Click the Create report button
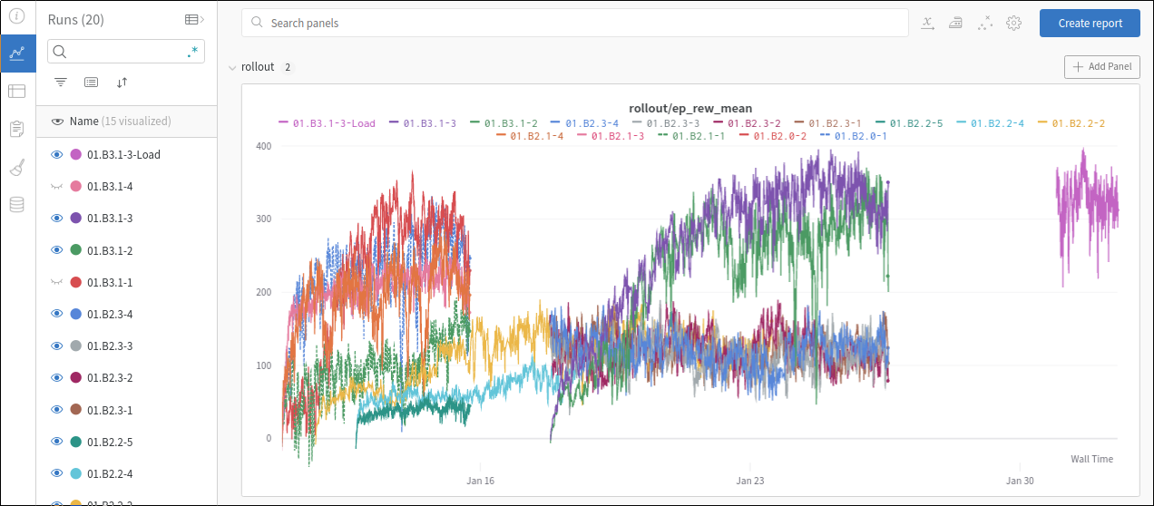The width and height of the screenshot is (1154, 506). [x=1090, y=24]
